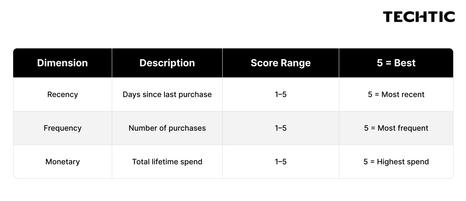Select the Description column header

[x=167, y=63]
